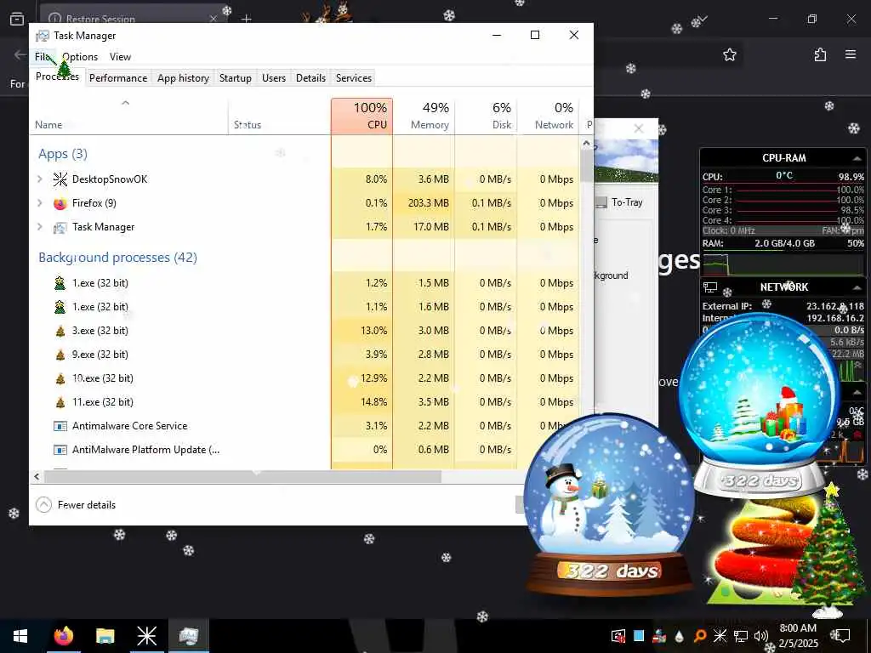Click the scroll-up arrow of process list

(586, 143)
